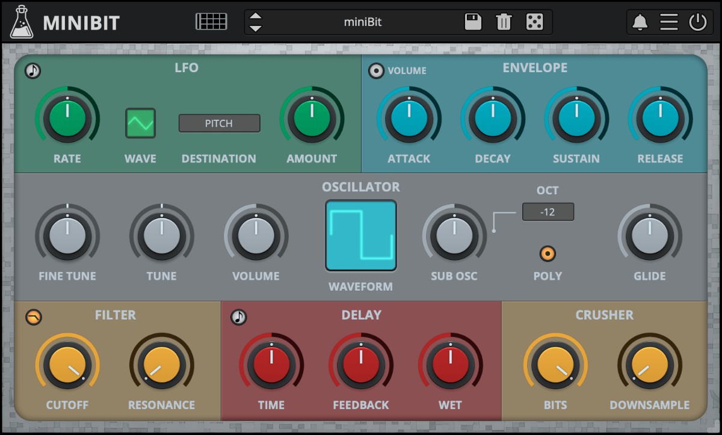
Task: Save the current preset
Action: point(473,21)
